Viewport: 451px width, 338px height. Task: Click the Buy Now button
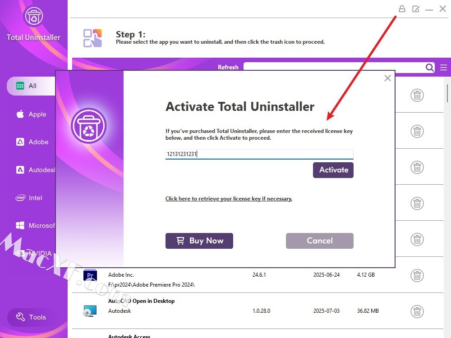tap(199, 241)
